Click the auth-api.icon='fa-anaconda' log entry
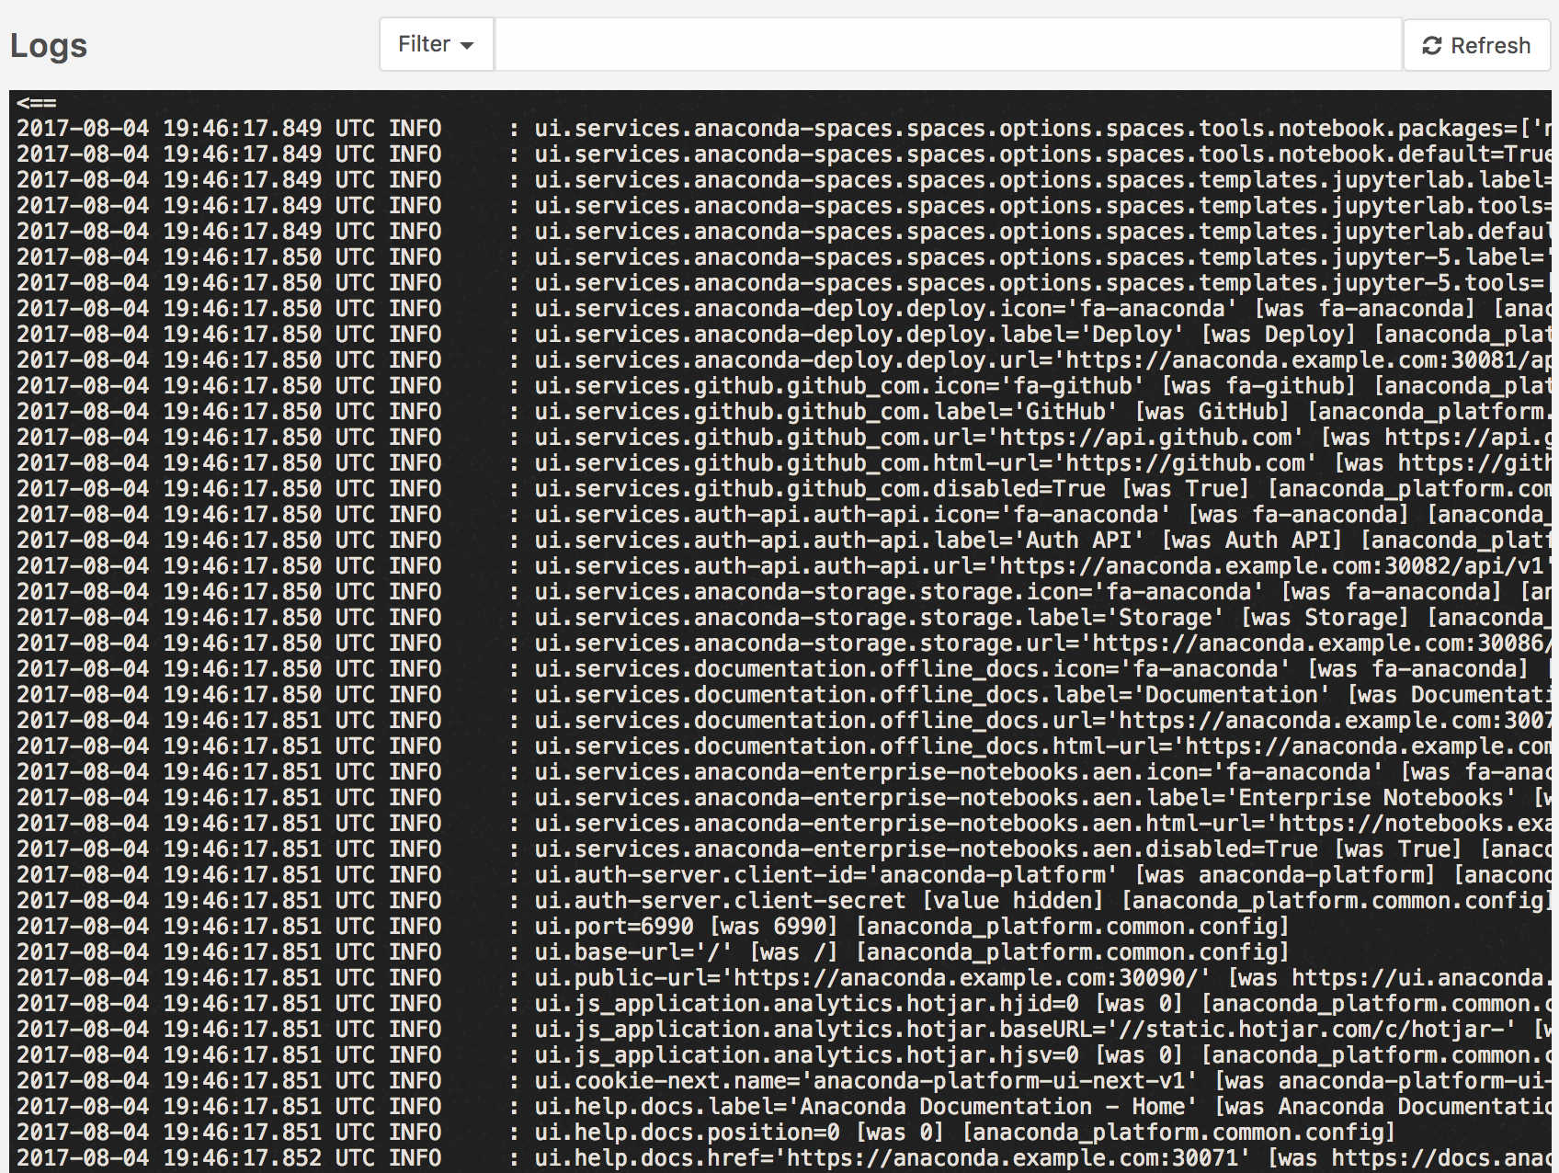This screenshot has width=1559, height=1173. point(784,515)
